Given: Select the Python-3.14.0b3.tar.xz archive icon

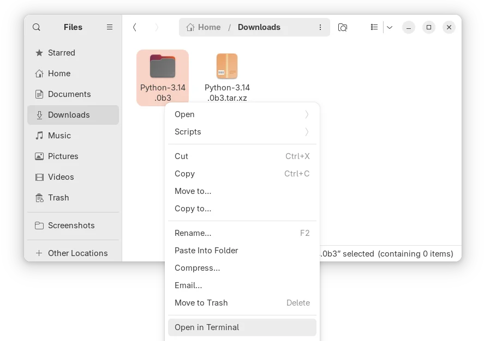Looking at the screenshot, I should (x=227, y=66).
